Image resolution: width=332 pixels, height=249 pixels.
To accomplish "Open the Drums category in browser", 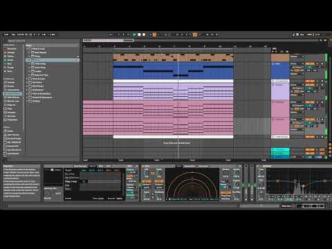I will (11, 86).
